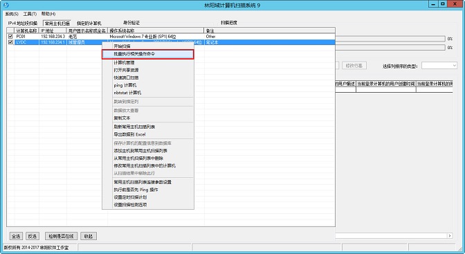This screenshot has width=465, height=254.
Task: Sort by the IP 地址 column header
Action: point(53,30)
